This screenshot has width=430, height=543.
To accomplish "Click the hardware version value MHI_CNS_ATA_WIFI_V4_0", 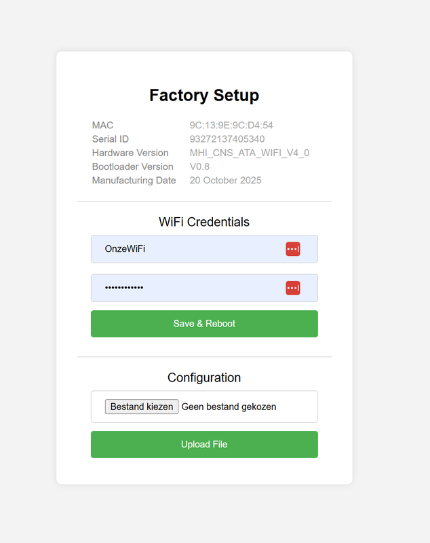I will [x=249, y=153].
